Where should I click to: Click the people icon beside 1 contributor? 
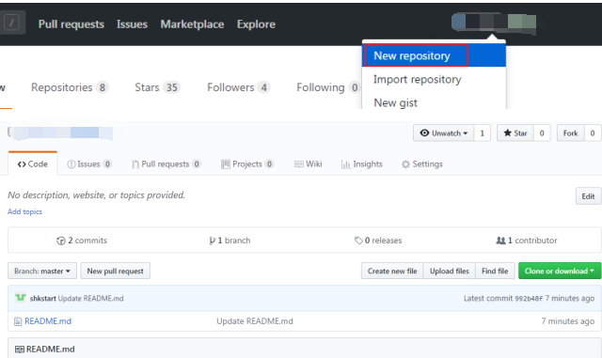coord(500,241)
